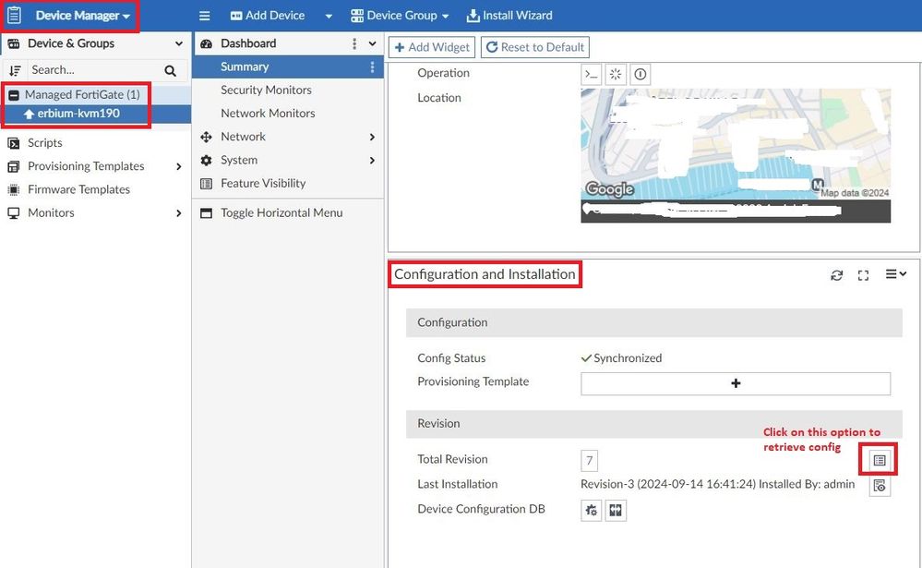The image size is (922, 568).
Task: Open the CLI console operation icon
Action: tap(591, 74)
